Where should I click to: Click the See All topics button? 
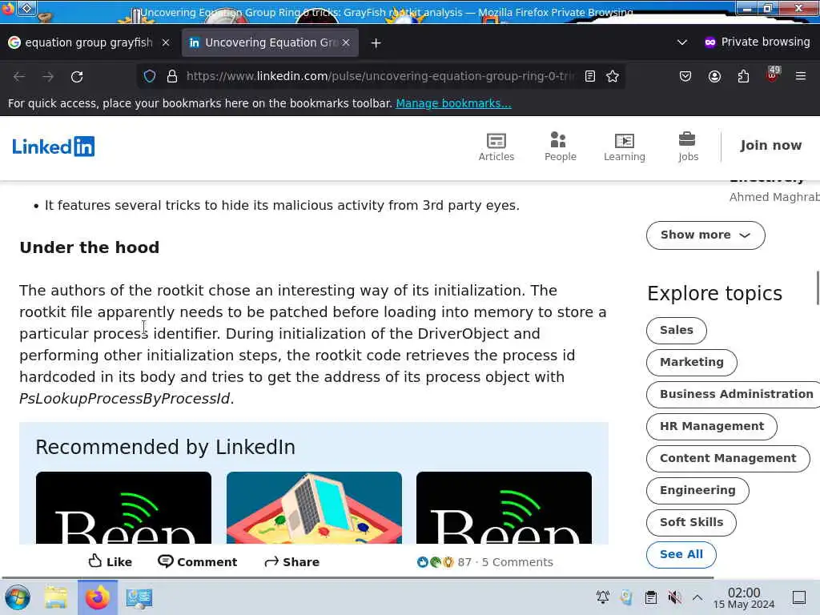click(x=681, y=554)
